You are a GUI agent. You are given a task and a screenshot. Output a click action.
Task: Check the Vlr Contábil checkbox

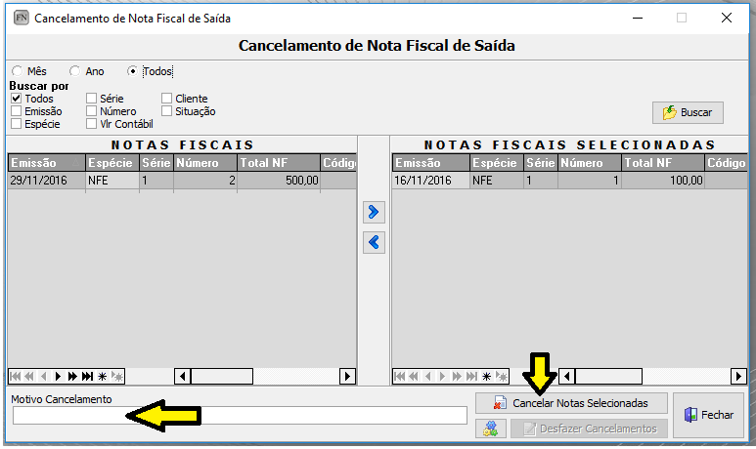pos(92,124)
